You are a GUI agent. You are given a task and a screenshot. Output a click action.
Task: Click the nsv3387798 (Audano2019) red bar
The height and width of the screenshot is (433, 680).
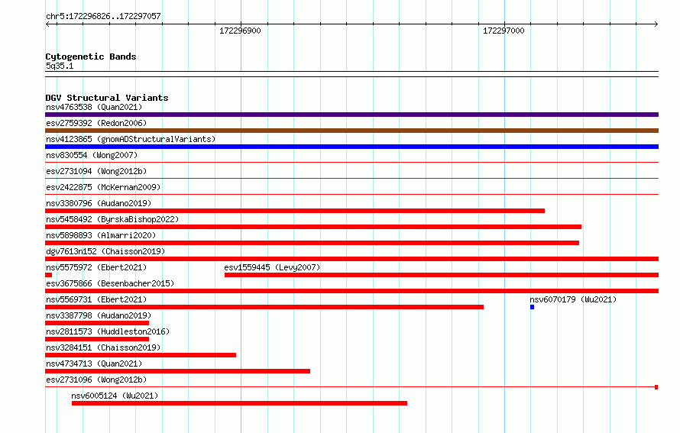(x=97, y=323)
